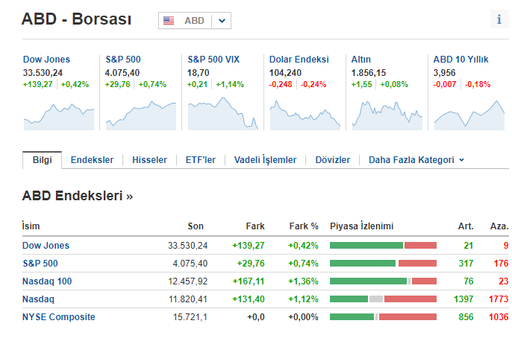Select the Bilgi tab
The height and width of the screenshot is (341, 512).
tap(42, 160)
